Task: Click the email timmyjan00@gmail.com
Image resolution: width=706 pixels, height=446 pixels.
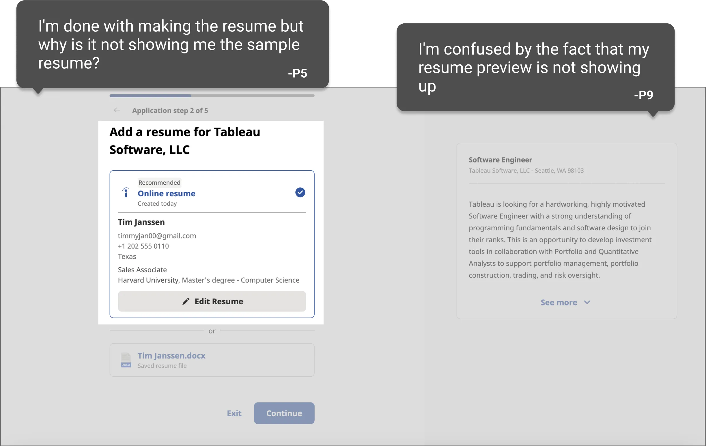Action: click(157, 236)
